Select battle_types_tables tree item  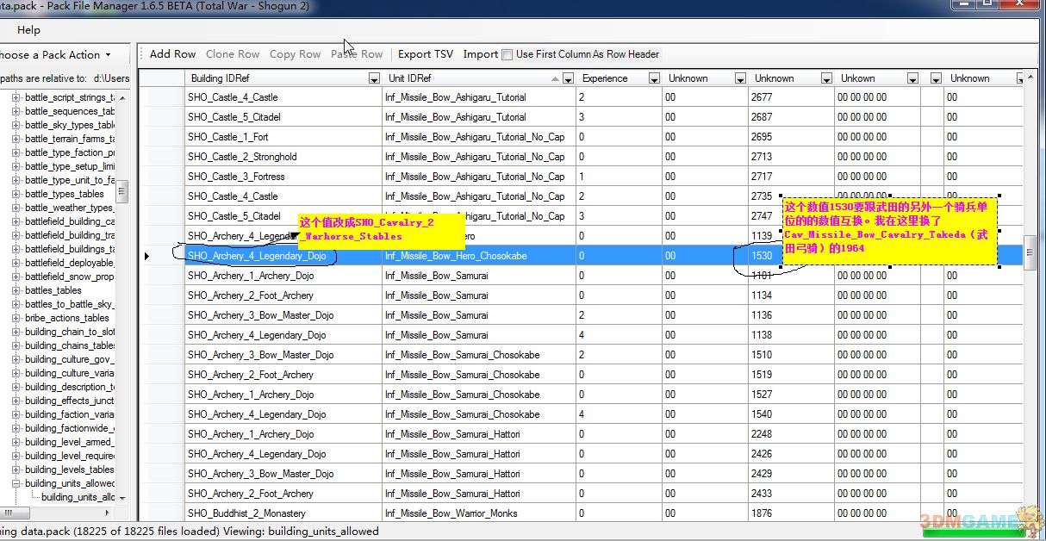tap(65, 194)
